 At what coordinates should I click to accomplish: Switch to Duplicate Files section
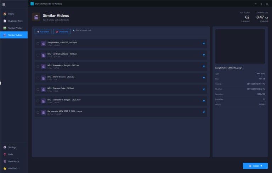click(14, 21)
